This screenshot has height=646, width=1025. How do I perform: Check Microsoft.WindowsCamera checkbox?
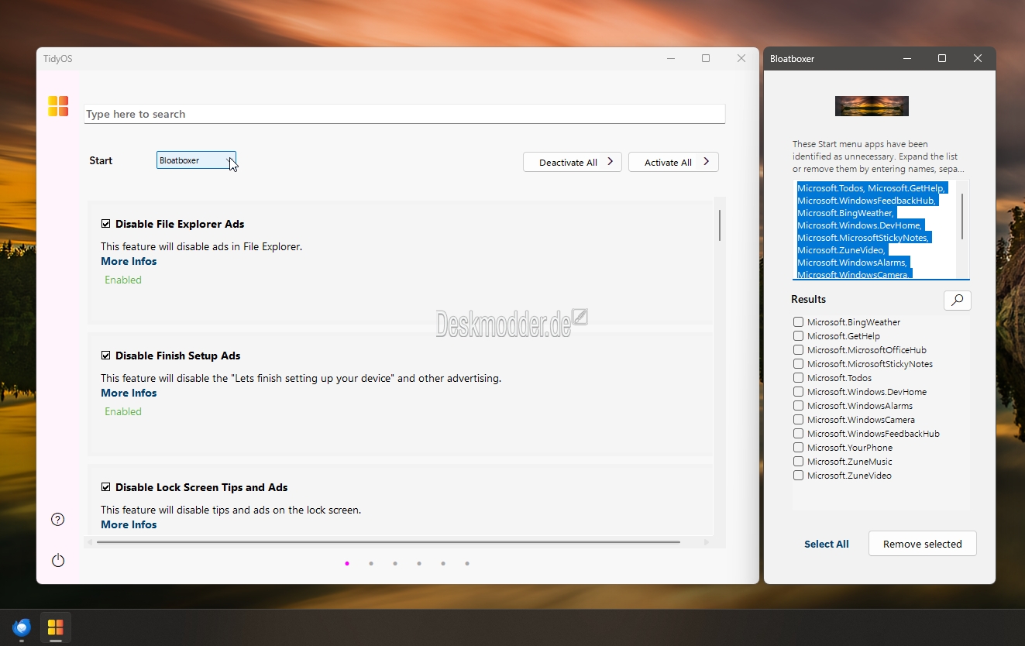point(798,420)
